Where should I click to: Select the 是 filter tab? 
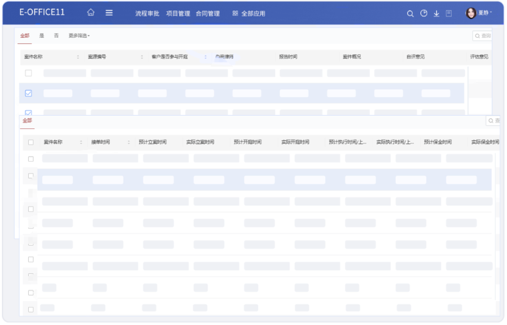click(x=42, y=36)
